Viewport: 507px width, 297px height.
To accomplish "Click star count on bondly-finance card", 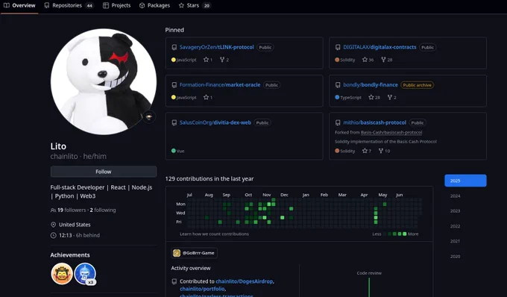I will (x=374, y=97).
